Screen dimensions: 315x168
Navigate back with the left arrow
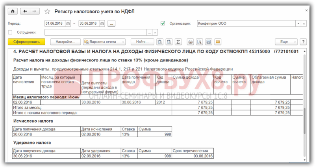click(25, 11)
